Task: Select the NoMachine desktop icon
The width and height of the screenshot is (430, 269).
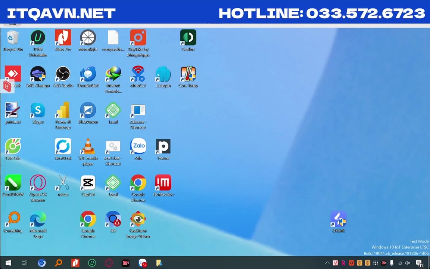Action: (163, 186)
